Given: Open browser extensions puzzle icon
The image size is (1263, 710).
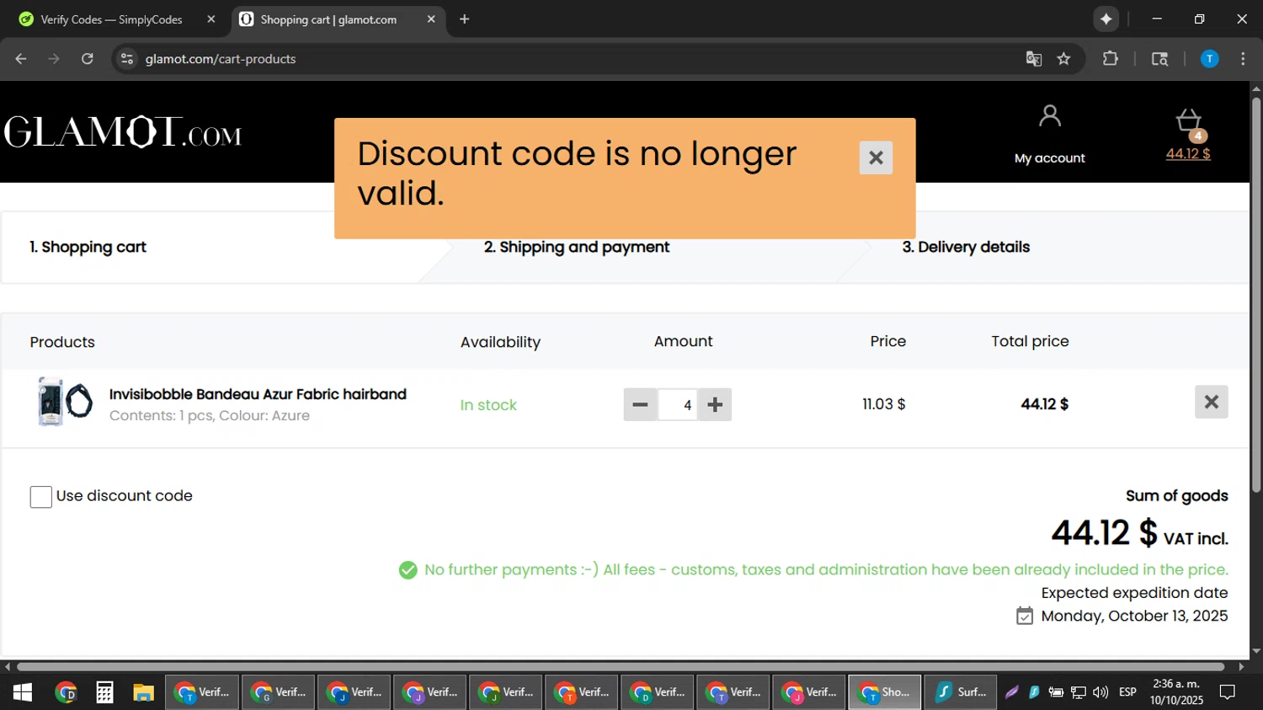Looking at the screenshot, I should coord(1111,59).
